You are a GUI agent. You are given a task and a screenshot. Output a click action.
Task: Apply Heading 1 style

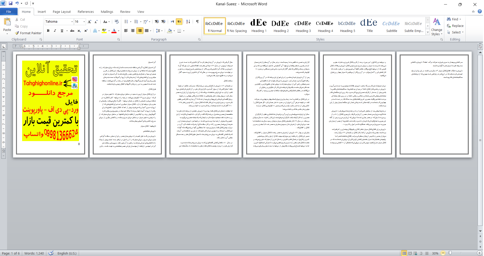pyautogui.click(x=259, y=26)
